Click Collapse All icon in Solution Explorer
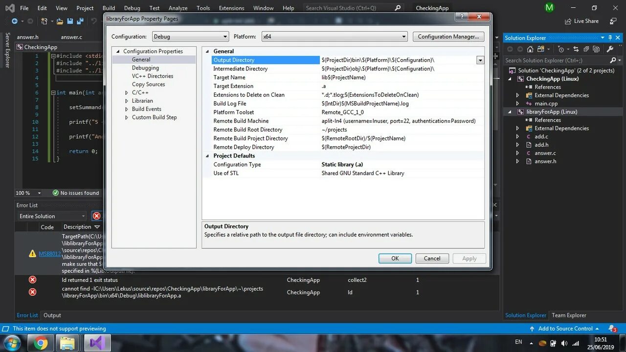 (x=586, y=49)
